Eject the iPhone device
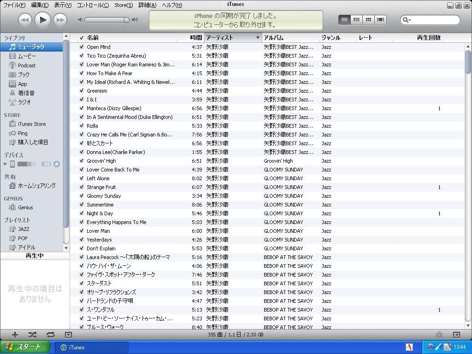472x354 pixels. tap(57, 164)
